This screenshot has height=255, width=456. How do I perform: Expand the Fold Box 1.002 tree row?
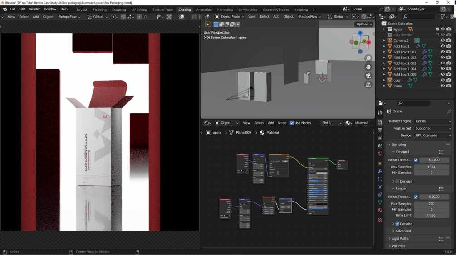pyautogui.click(x=384, y=58)
